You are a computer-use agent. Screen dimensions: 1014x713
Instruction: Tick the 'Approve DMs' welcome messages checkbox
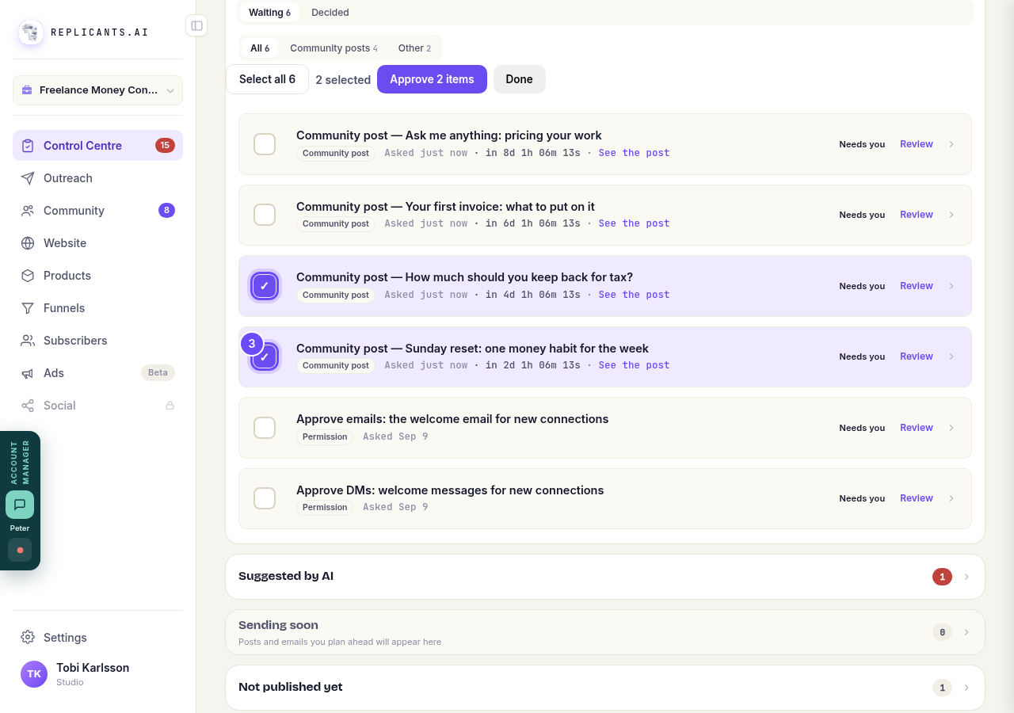pos(265,498)
